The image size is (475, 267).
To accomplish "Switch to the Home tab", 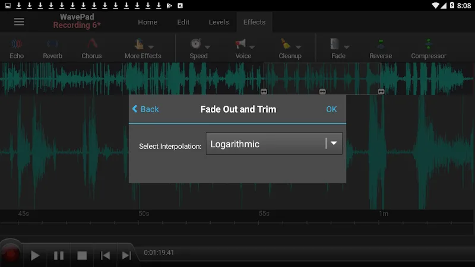I will coord(147,22).
